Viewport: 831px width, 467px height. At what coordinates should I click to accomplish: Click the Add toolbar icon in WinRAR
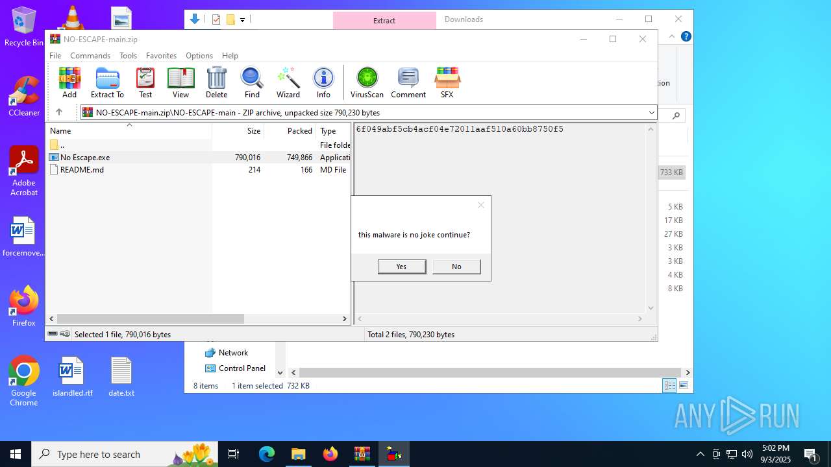69,82
